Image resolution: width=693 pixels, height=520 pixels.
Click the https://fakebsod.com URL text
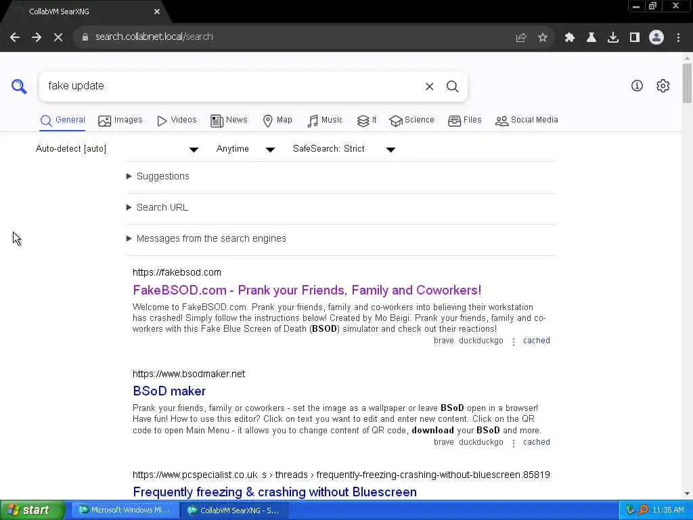click(177, 273)
